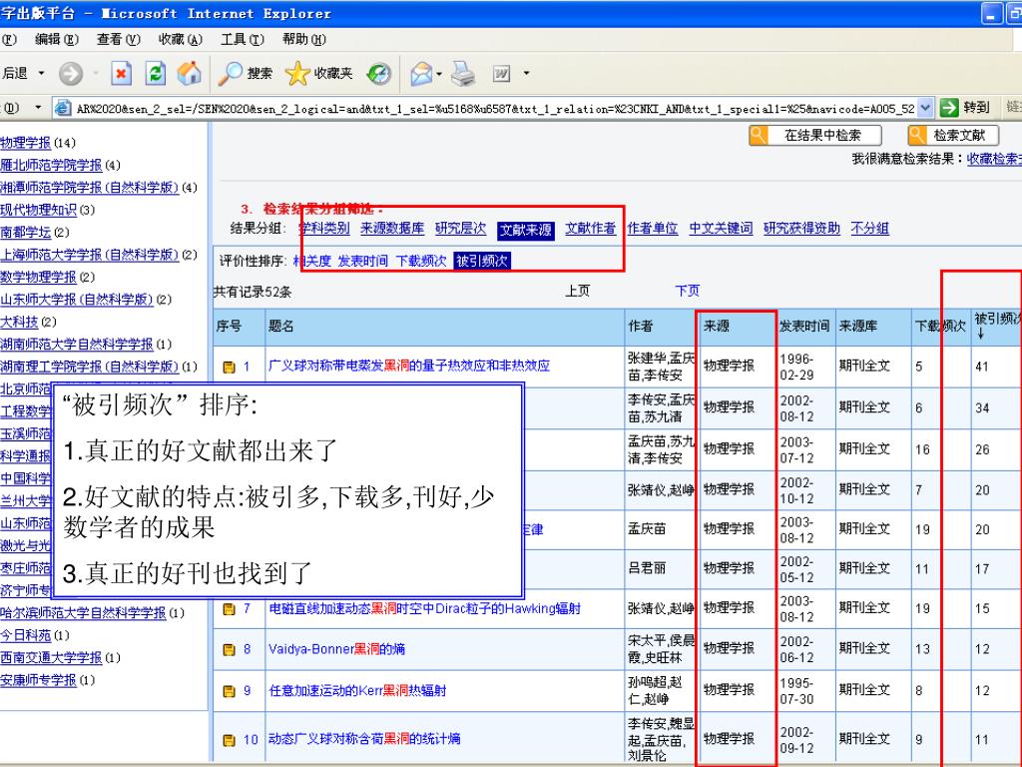Open dropdown arrow next to Back button
The height and width of the screenshot is (767, 1022).
click(42, 73)
